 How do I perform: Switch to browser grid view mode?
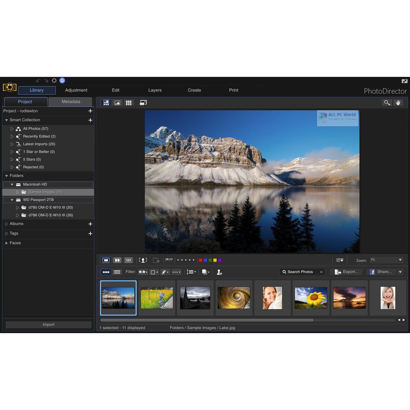pos(129,102)
